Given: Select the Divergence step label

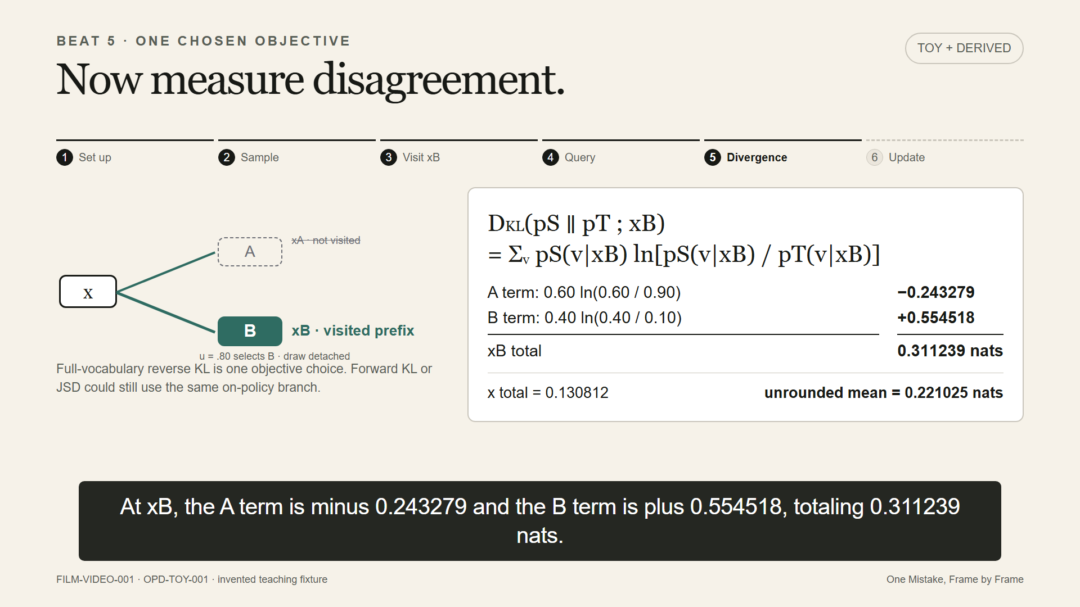Looking at the screenshot, I should click(x=757, y=157).
